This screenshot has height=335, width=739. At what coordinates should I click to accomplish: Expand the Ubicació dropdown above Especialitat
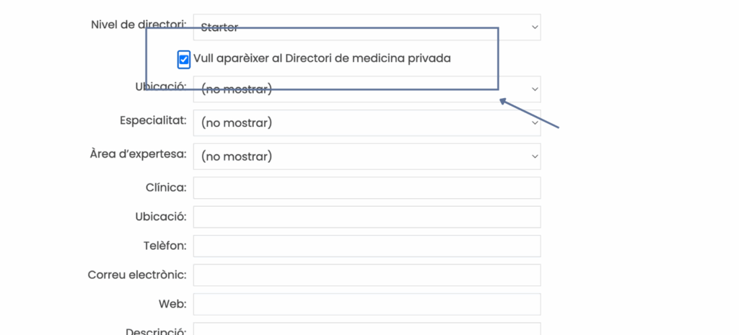tap(367, 89)
